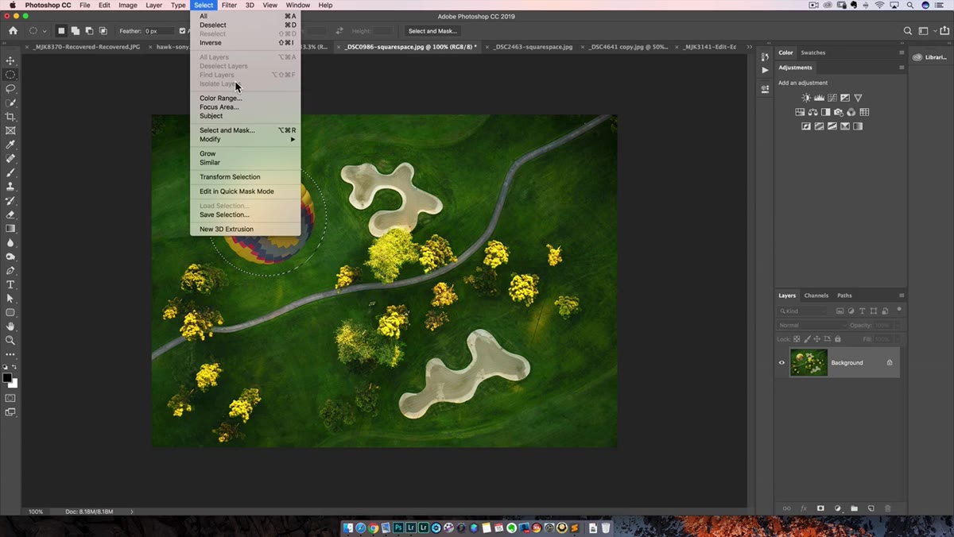The width and height of the screenshot is (954, 537).
Task: Open the Filter menu
Action: [x=229, y=5]
